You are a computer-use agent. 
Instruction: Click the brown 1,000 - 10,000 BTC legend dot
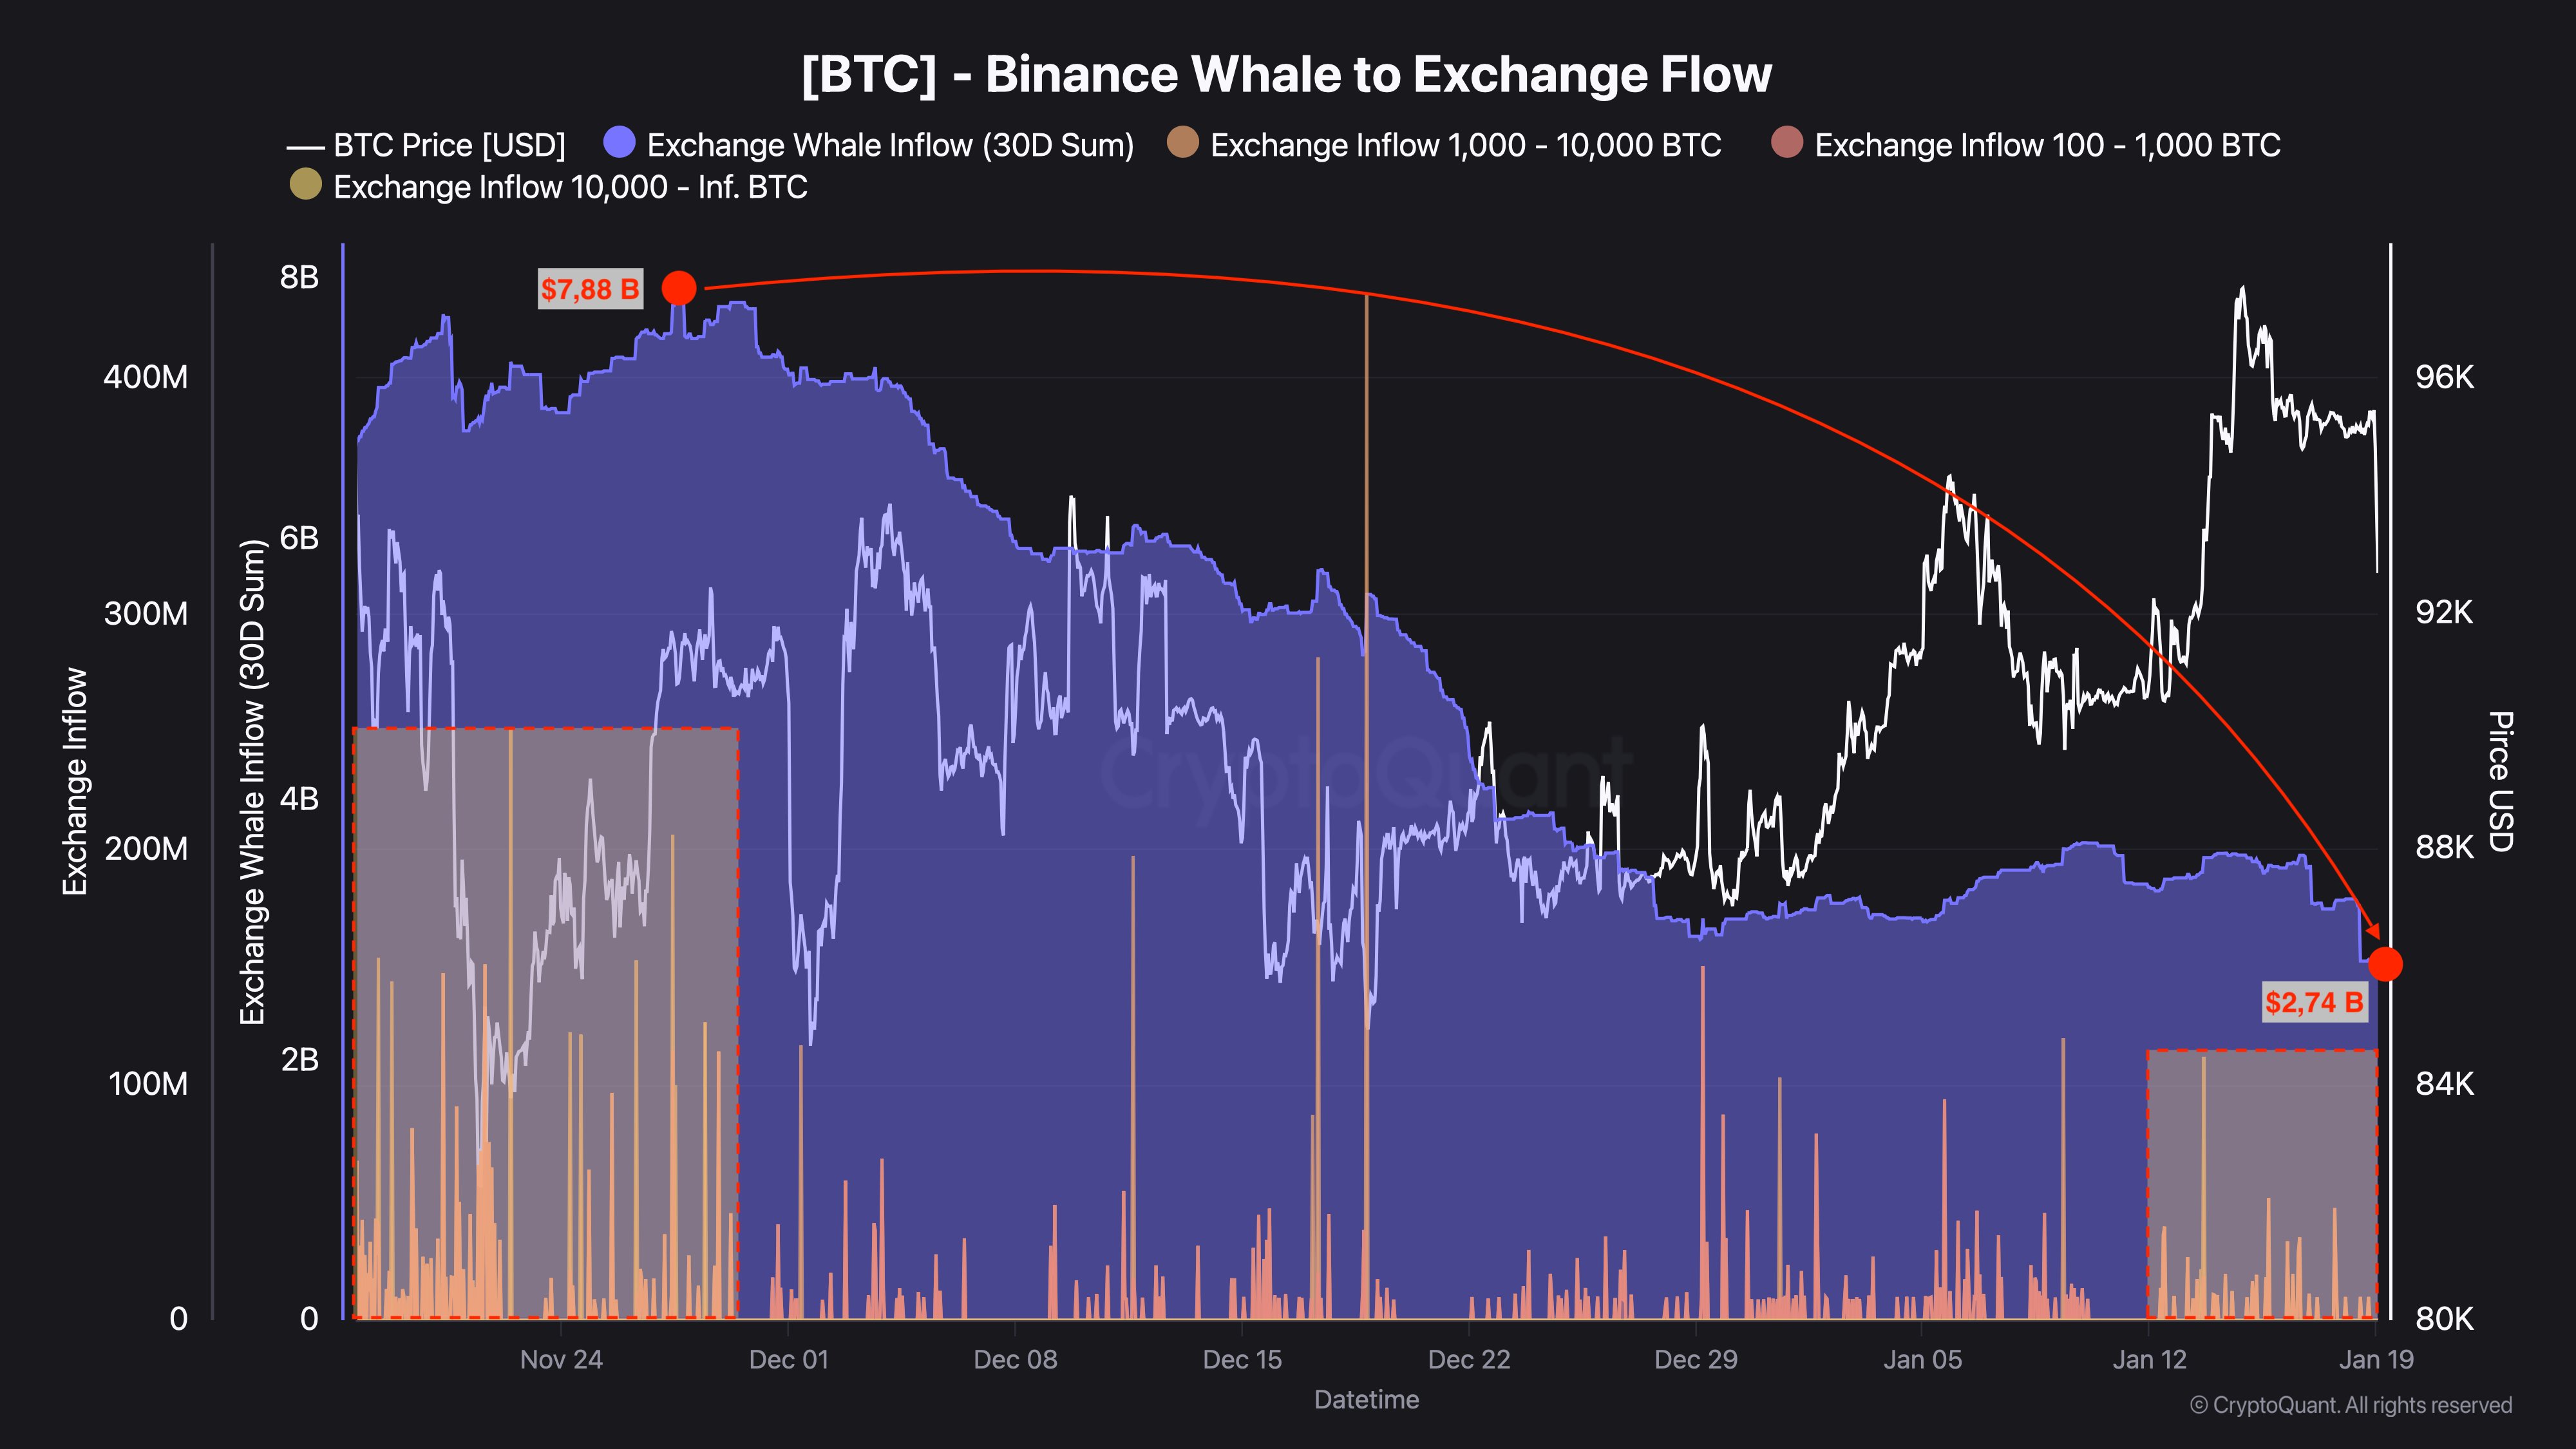pos(1183,143)
